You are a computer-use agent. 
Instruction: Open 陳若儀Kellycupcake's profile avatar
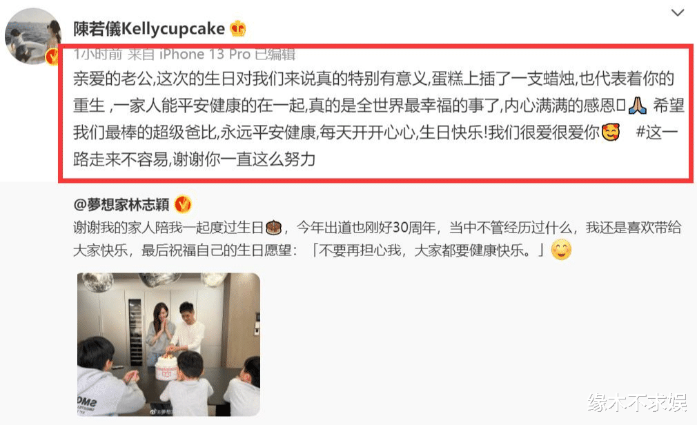tap(32, 37)
